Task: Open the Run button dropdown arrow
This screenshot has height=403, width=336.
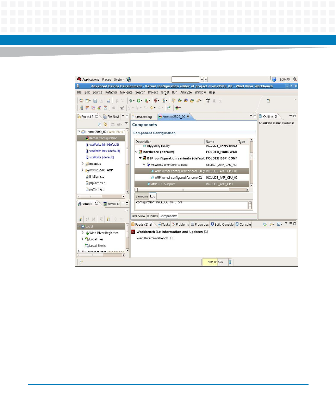Action: pyautogui.click(x=142, y=101)
